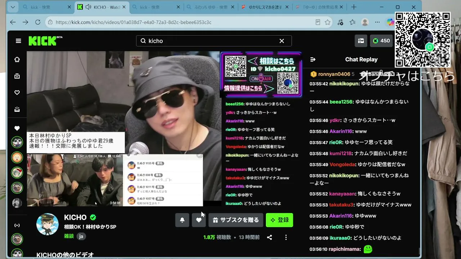The width and height of the screenshot is (461, 259).
Task: Click the live broadcast icon in the sidebar
Action: [x=17, y=225]
